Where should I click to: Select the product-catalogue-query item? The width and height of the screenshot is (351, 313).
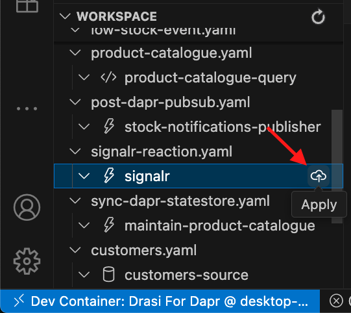pyautogui.click(x=210, y=78)
